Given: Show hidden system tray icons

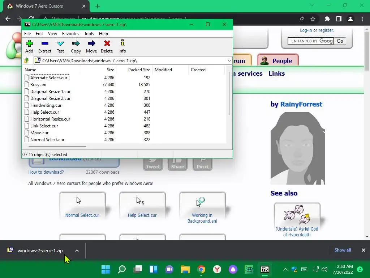Looking at the screenshot, I should point(285,269).
